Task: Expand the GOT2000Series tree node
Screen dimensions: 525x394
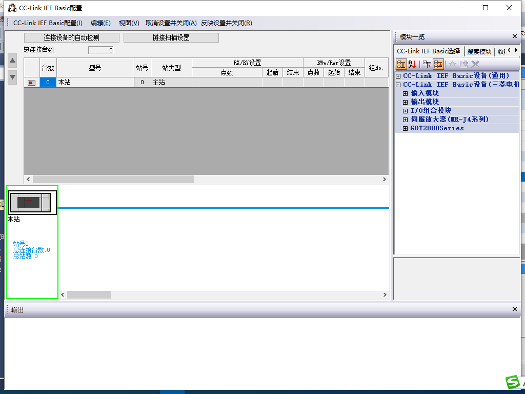Action: [x=405, y=128]
